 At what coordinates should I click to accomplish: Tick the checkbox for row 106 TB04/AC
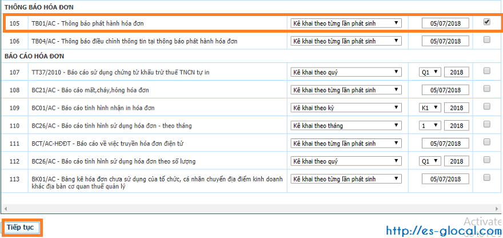click(487, 40)
